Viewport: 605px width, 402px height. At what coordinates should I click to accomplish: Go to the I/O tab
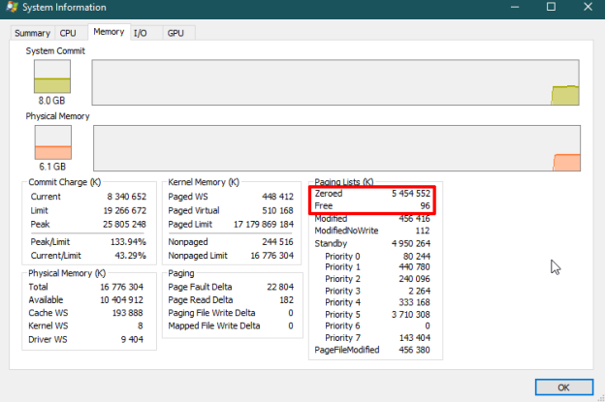pos(143,33)
